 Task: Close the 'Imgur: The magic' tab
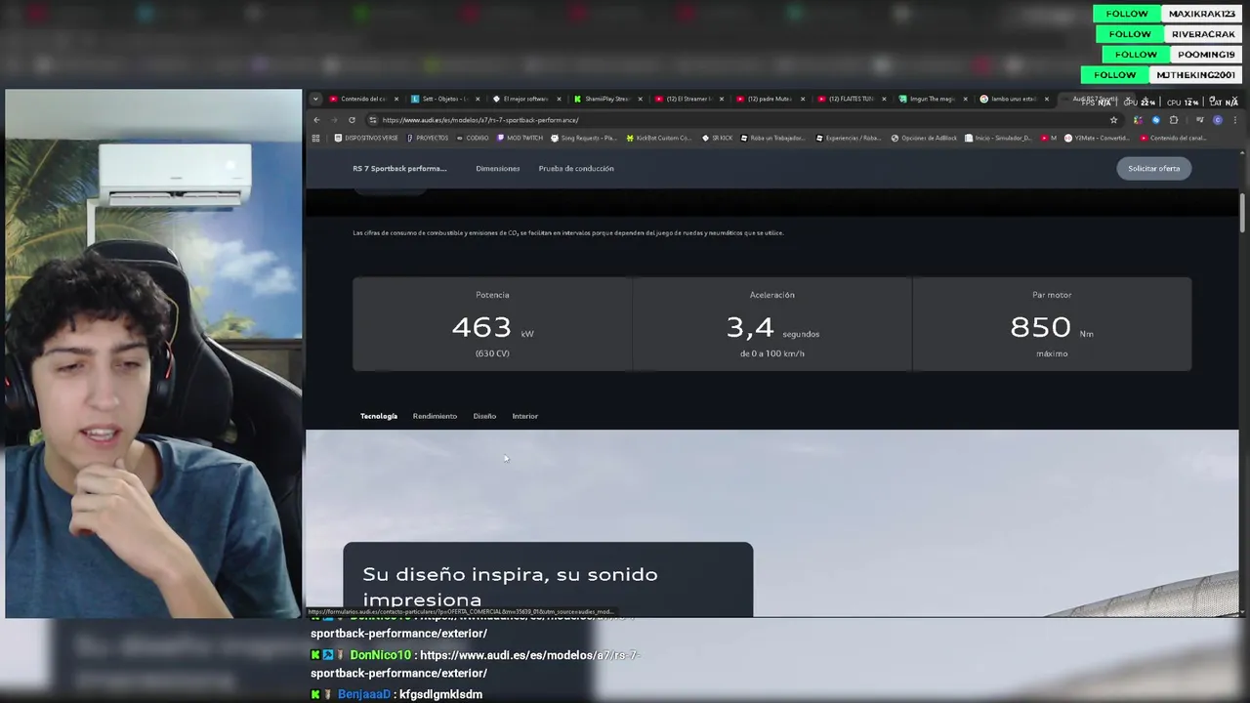[x=965, y=99]
